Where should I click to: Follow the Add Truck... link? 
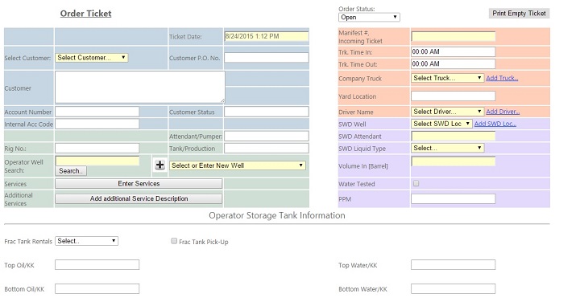click(x=502, y=78)
